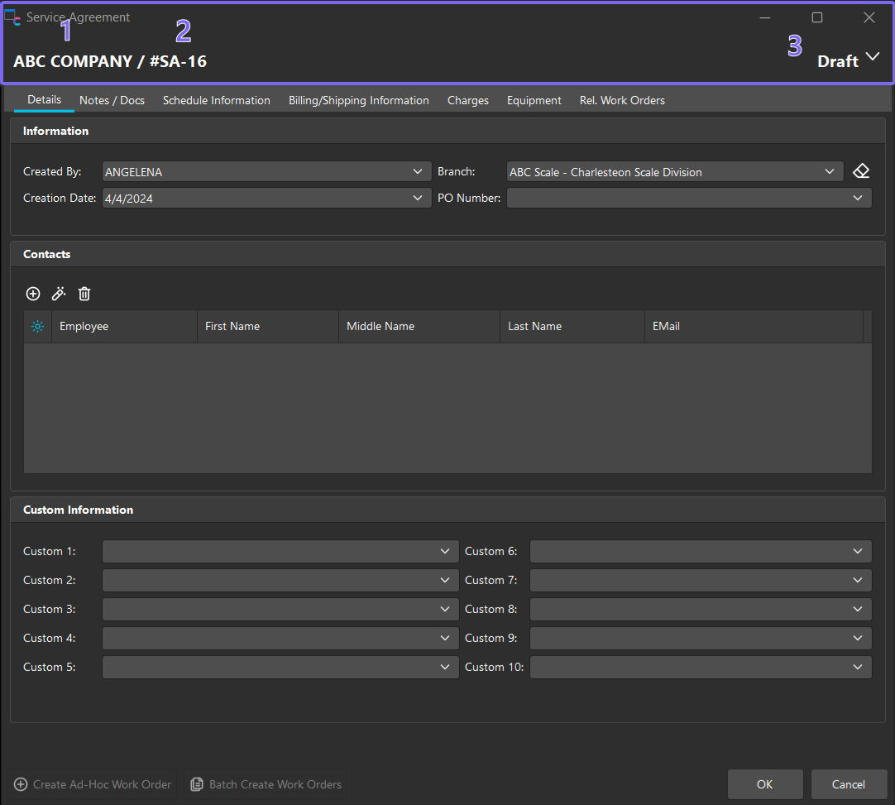The height and width of the screenshot is (805, 895).
Task: Click the Service Agreement app icon
Action: (x=12, y=17)
